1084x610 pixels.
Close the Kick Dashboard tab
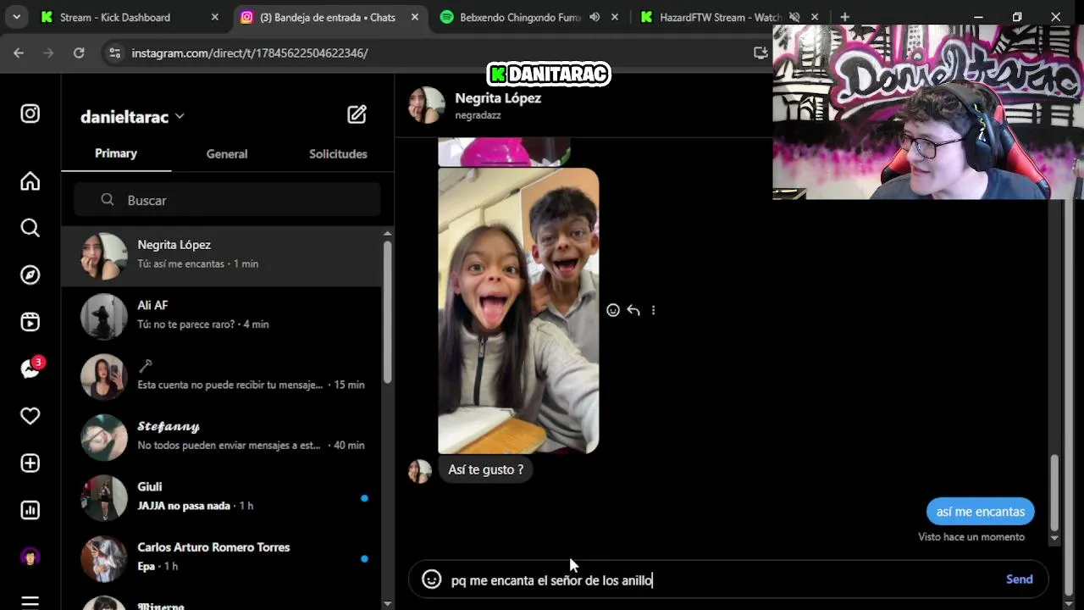215,17
